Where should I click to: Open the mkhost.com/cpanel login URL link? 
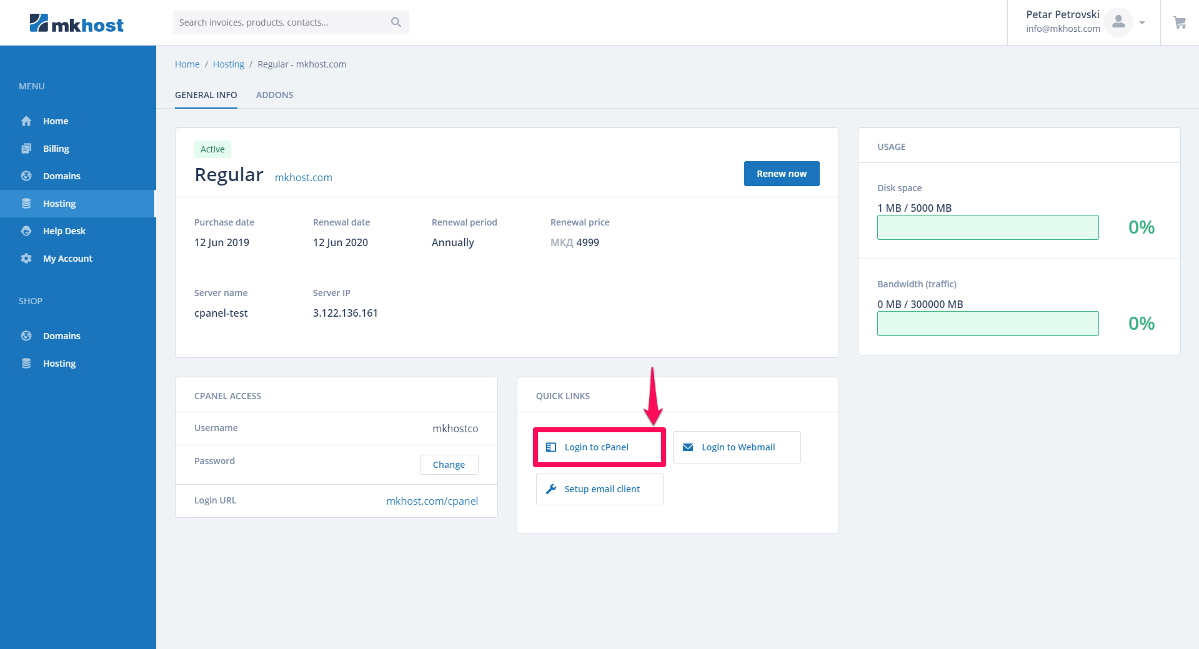click(x=432, y=501)
